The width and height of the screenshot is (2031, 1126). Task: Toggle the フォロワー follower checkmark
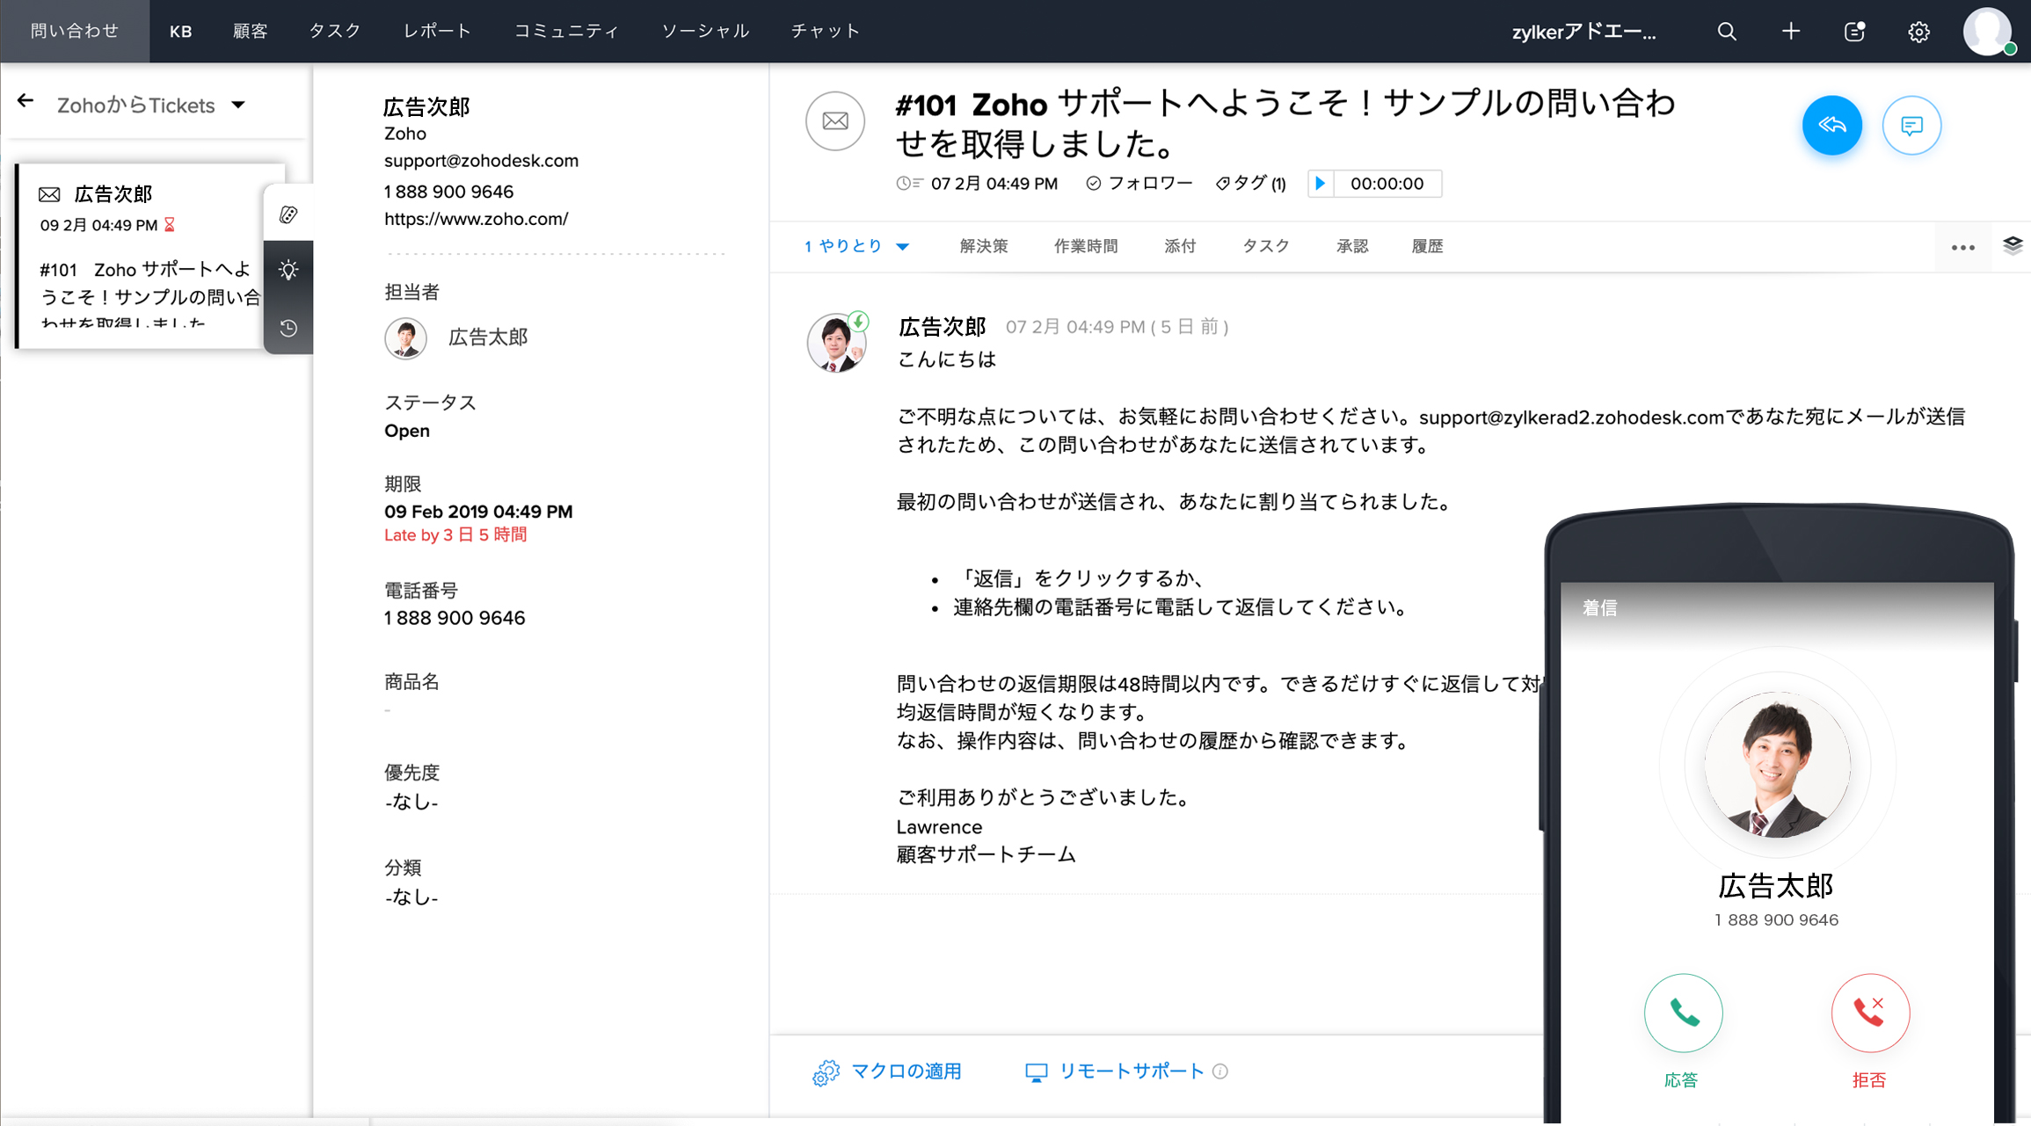(1094, 184)
